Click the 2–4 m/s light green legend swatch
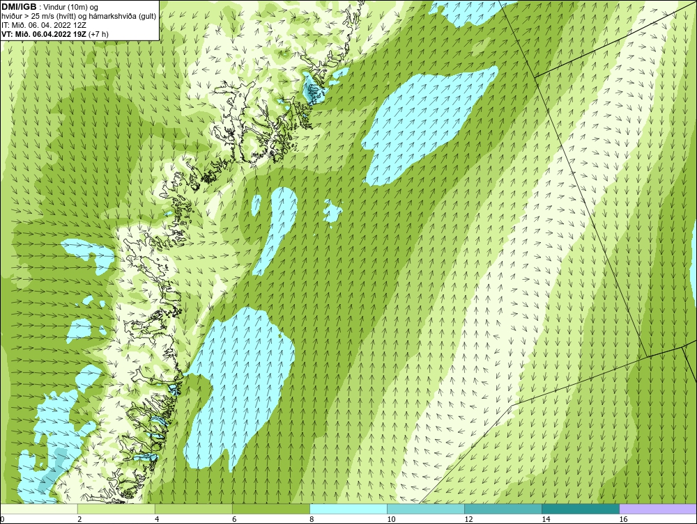Image resolution: width=697 pixels, height=524 pixels. point(116,509)
